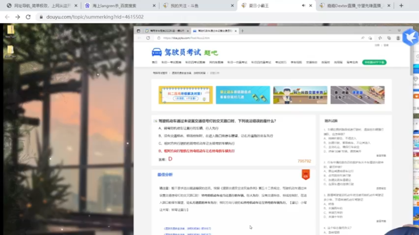Go forward using the outer browser forward arrow

click(18, 17)
